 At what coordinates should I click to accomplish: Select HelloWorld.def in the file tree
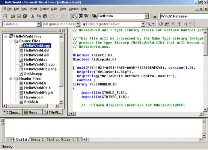pyautogui.click(x=37, y=50)
